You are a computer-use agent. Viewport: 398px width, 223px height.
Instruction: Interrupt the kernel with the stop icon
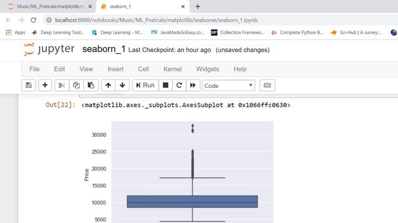click(165, 85)
